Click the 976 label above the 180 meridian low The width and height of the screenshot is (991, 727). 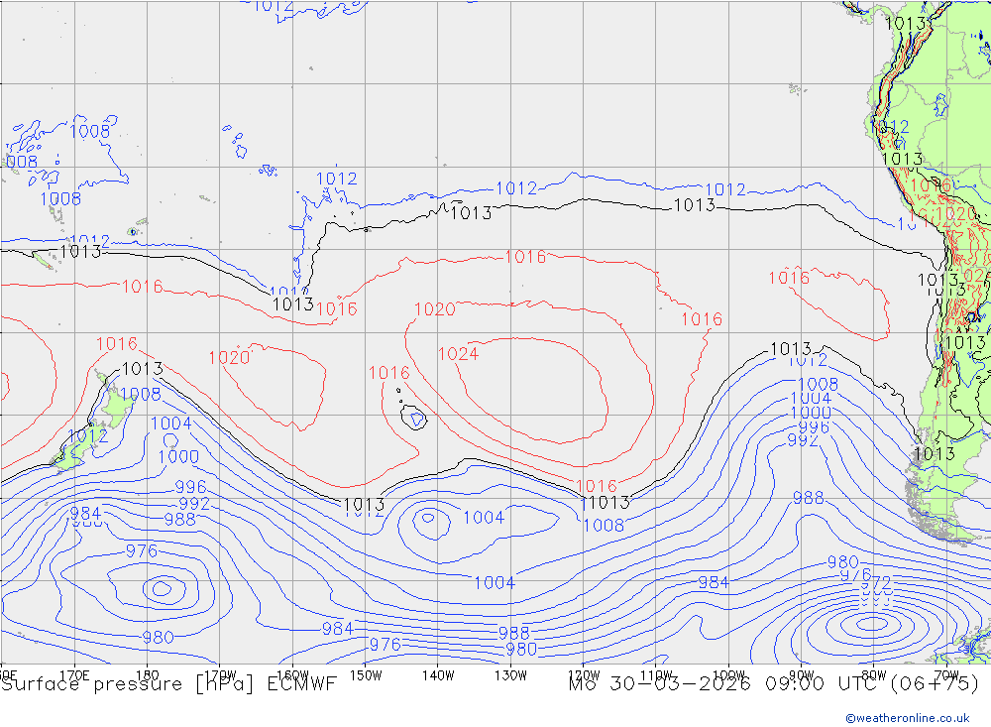tap(142, 551)
